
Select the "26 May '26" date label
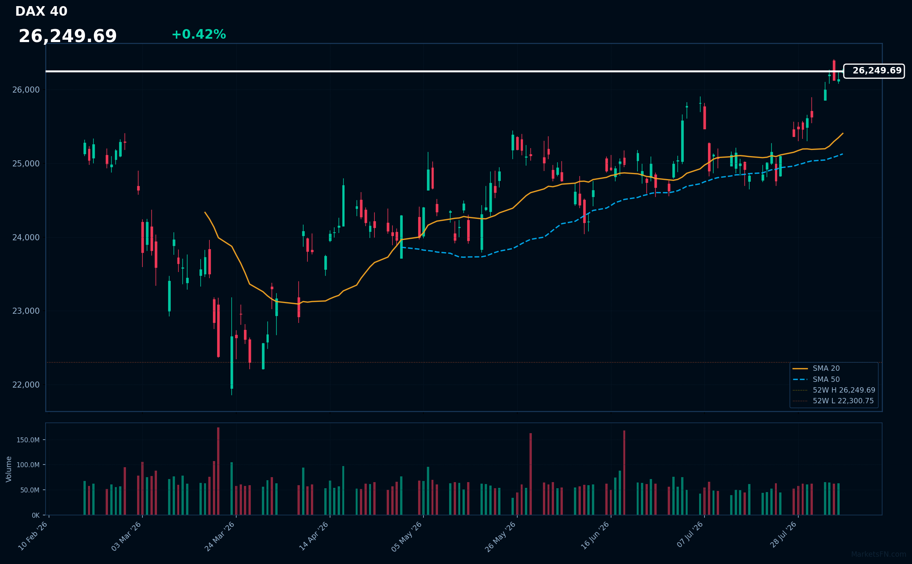tap(501, 536)
